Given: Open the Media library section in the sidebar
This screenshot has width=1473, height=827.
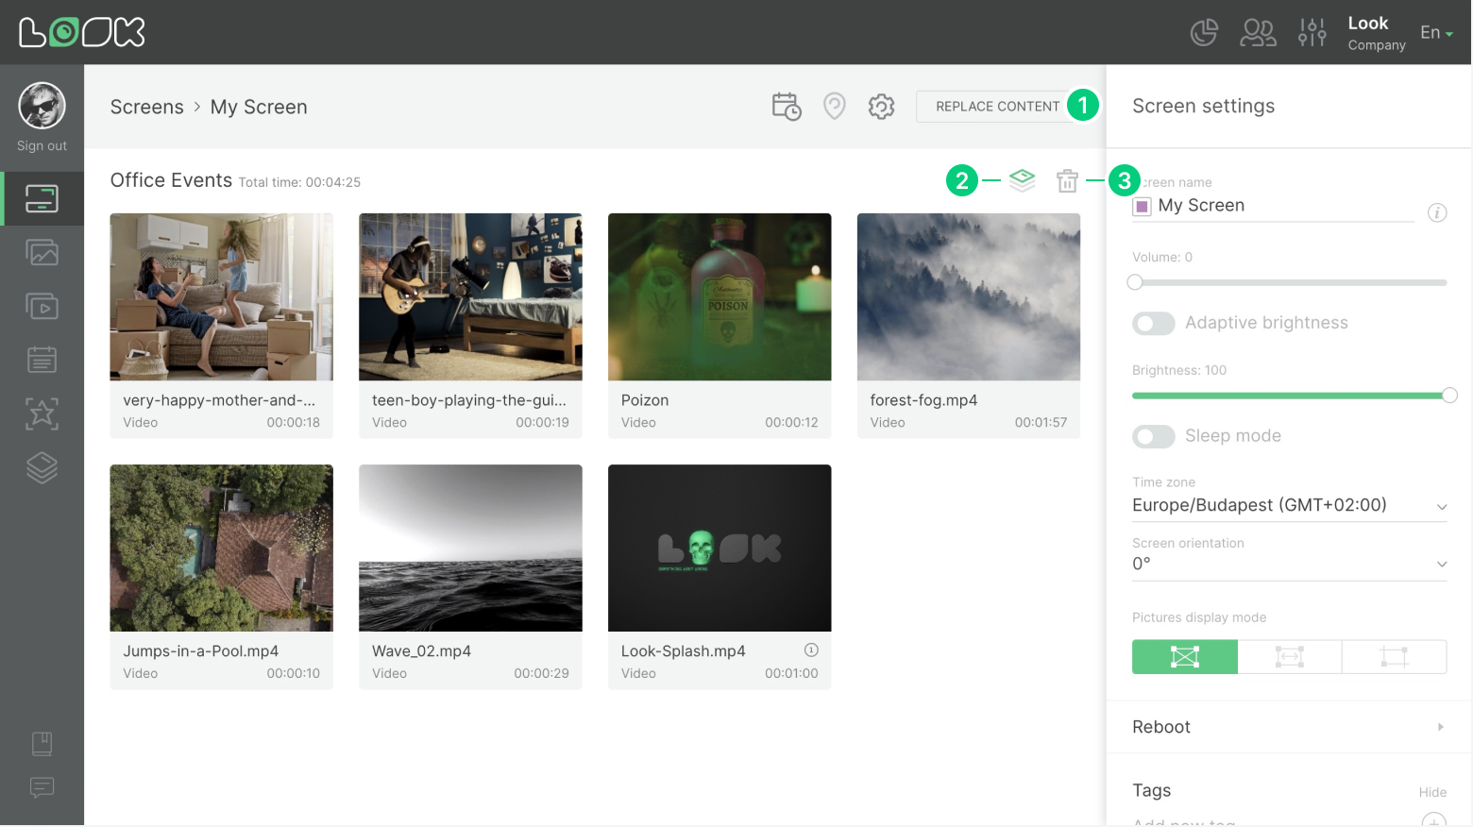Looking at the screenshot, I should point(42,252).
